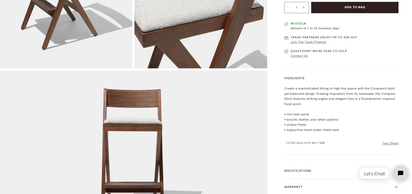The width and height of the screenshot is (412, 194).
Task: Expand the Specifications section
Action: [x=341, y=171]
